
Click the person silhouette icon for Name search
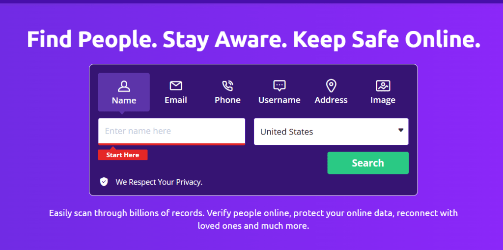coord(124,86)
